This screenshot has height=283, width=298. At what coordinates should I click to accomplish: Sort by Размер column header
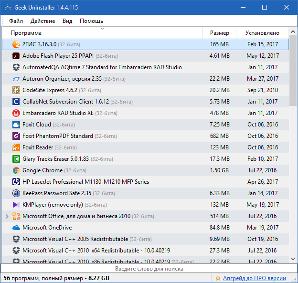point(219,33)
